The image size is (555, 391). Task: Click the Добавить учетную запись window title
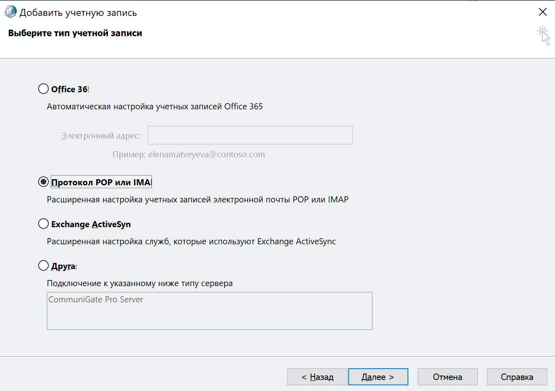coord(78,13)
